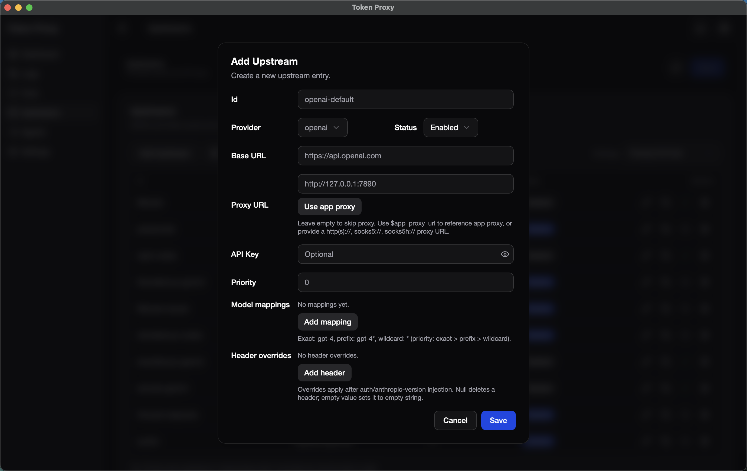Select the proxy field showing 127.0.0.1:7890
The image size is (747, 471).
405,184
